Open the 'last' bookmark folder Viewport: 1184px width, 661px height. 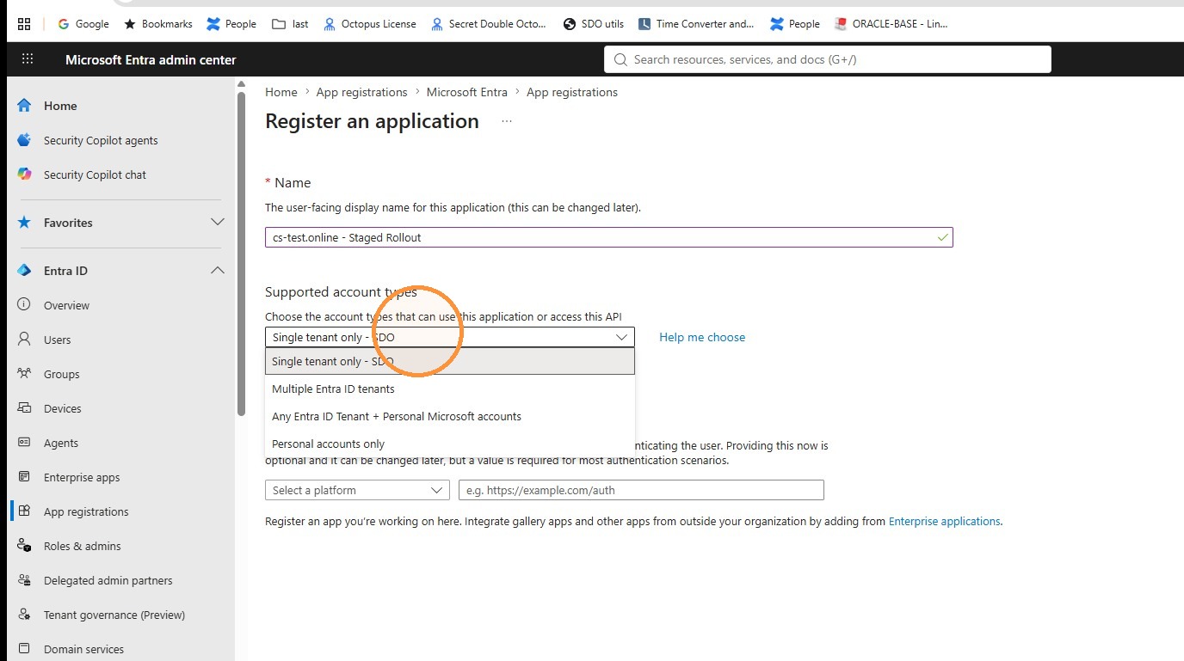290,24
